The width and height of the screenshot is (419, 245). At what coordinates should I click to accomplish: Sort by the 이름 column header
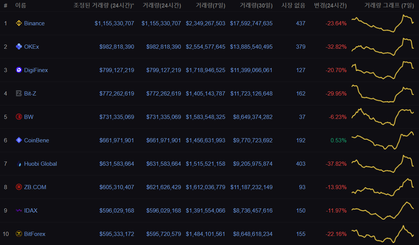pyautogui.click(x=20, y=5)
